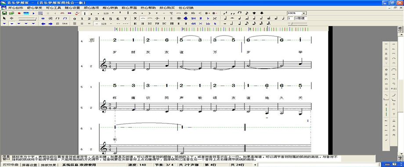This screenshot has width=404, height=167.
Task: Select numbered note 7
Action: 125,18
